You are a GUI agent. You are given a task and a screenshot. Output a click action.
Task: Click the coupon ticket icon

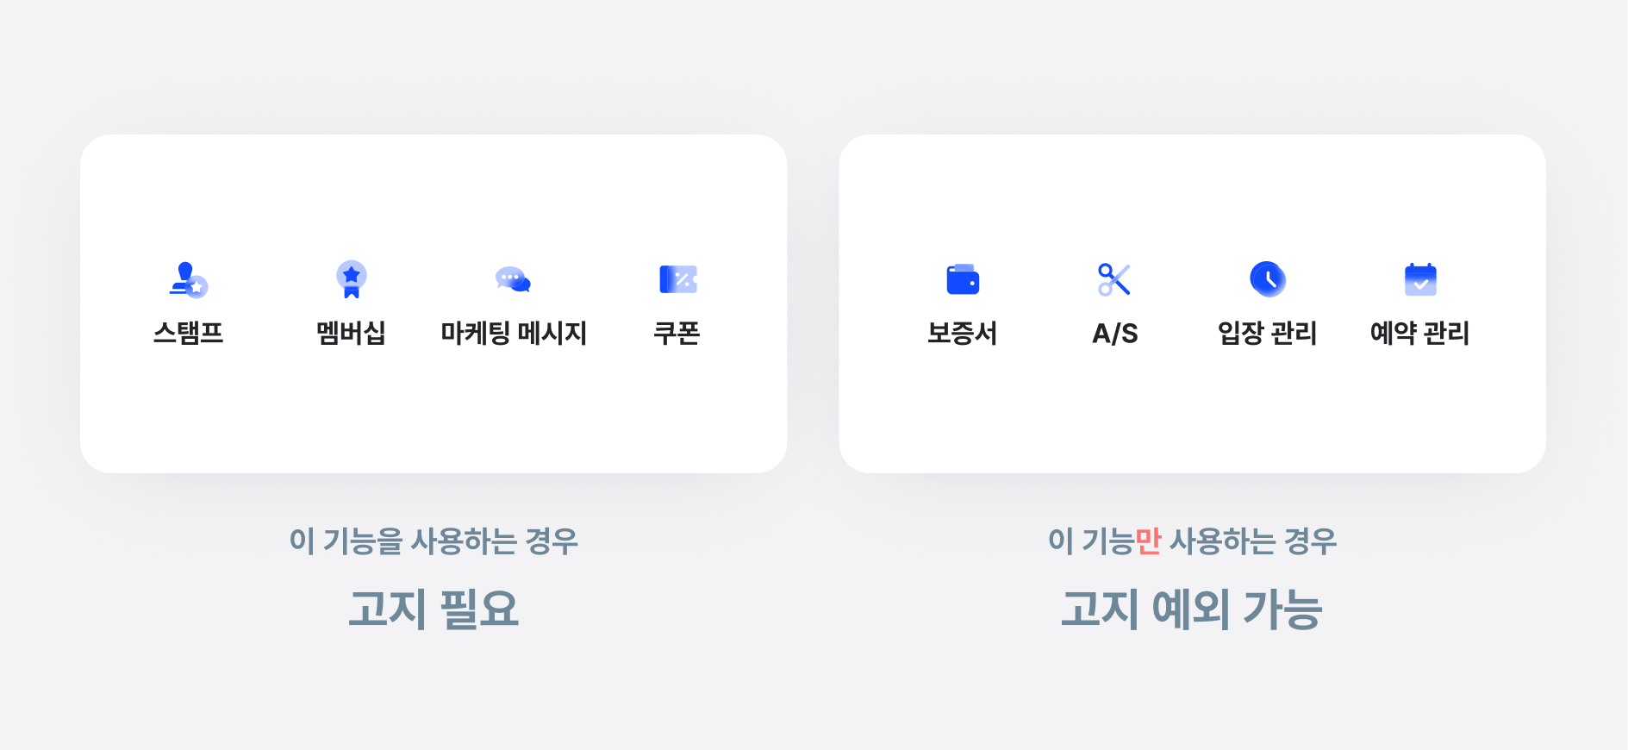click(x=677, y=279)
